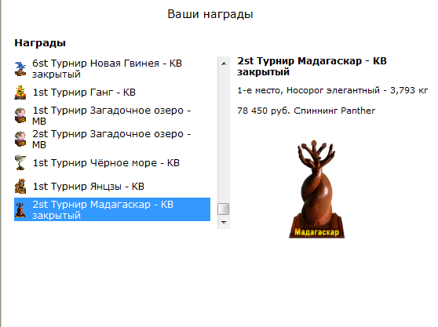The width and height of the screenshot is (438, 327).
Task: Click the 1st Загадочное озеро trophy icon
Action: (20, 116)
